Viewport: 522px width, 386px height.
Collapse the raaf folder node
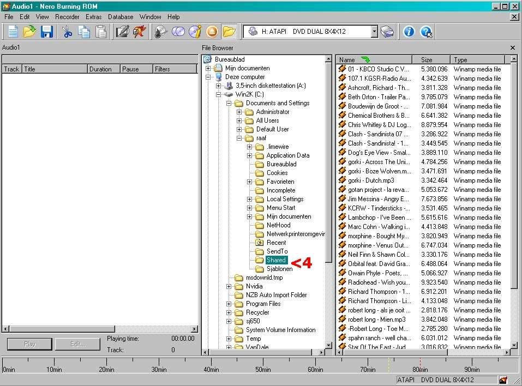[239, 138]
